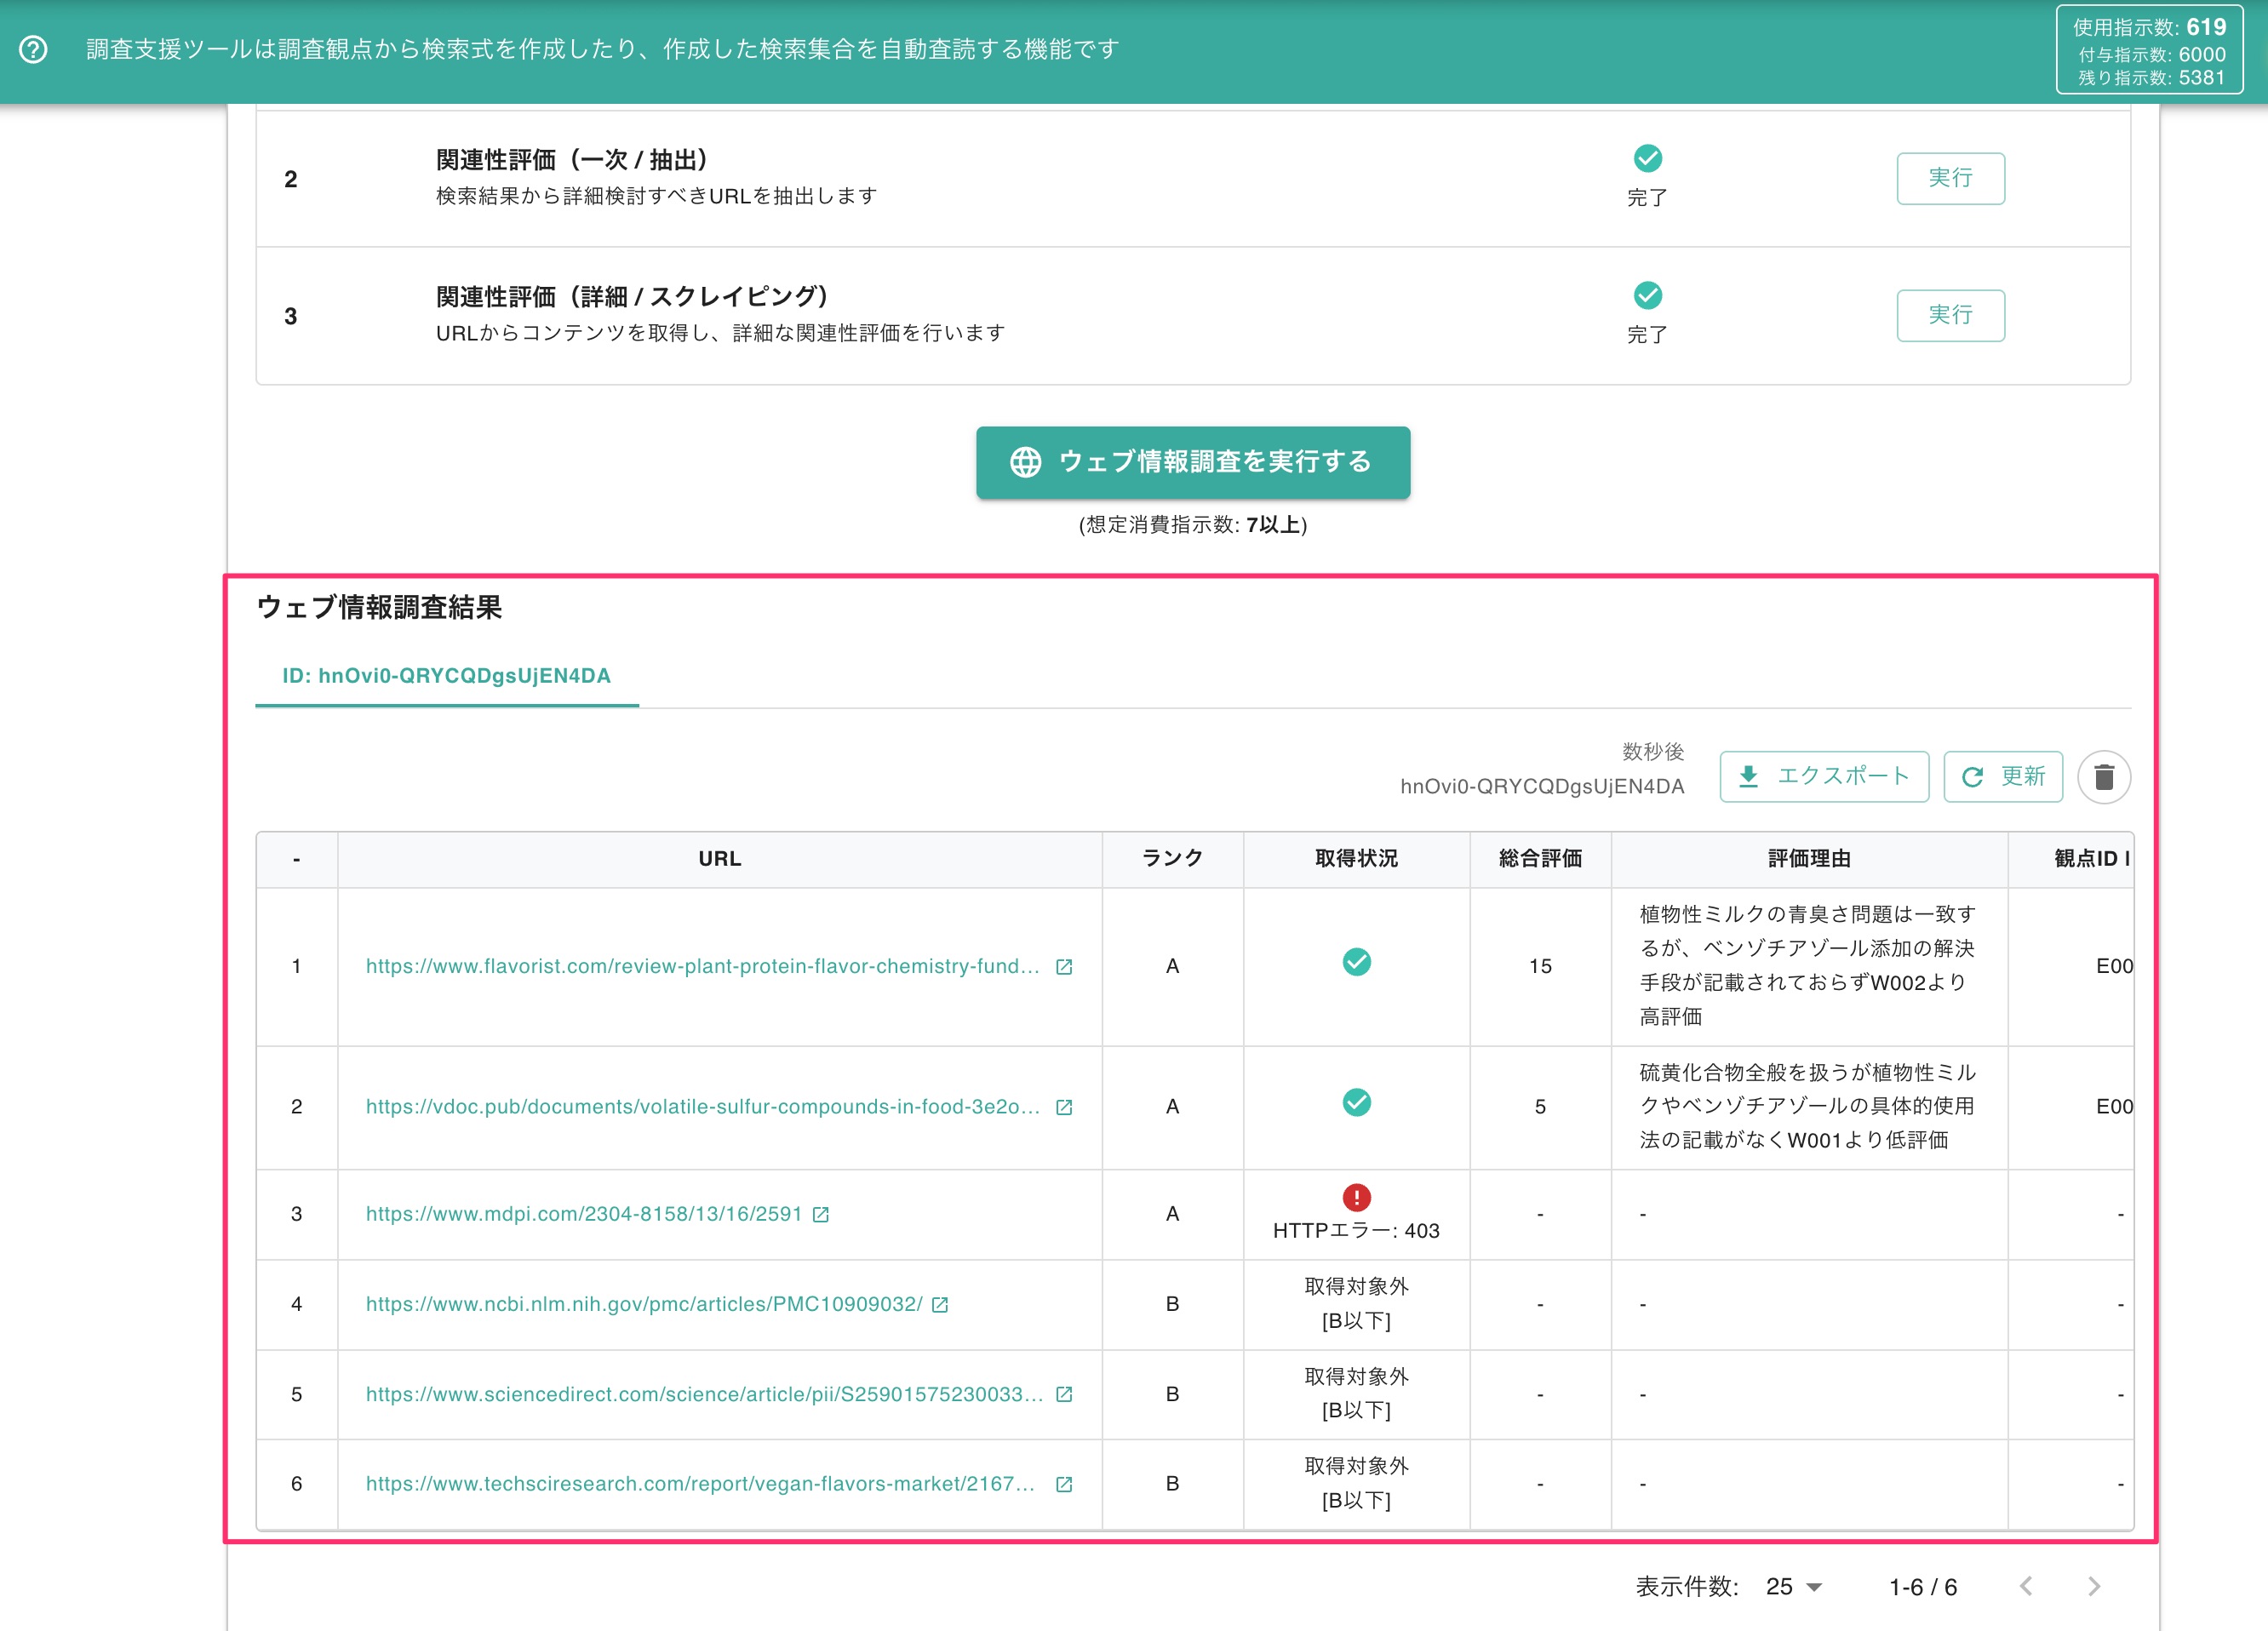Click the 完了 check icon for step 2
Screen dimensions: 2268x1631
(1647, 158)
